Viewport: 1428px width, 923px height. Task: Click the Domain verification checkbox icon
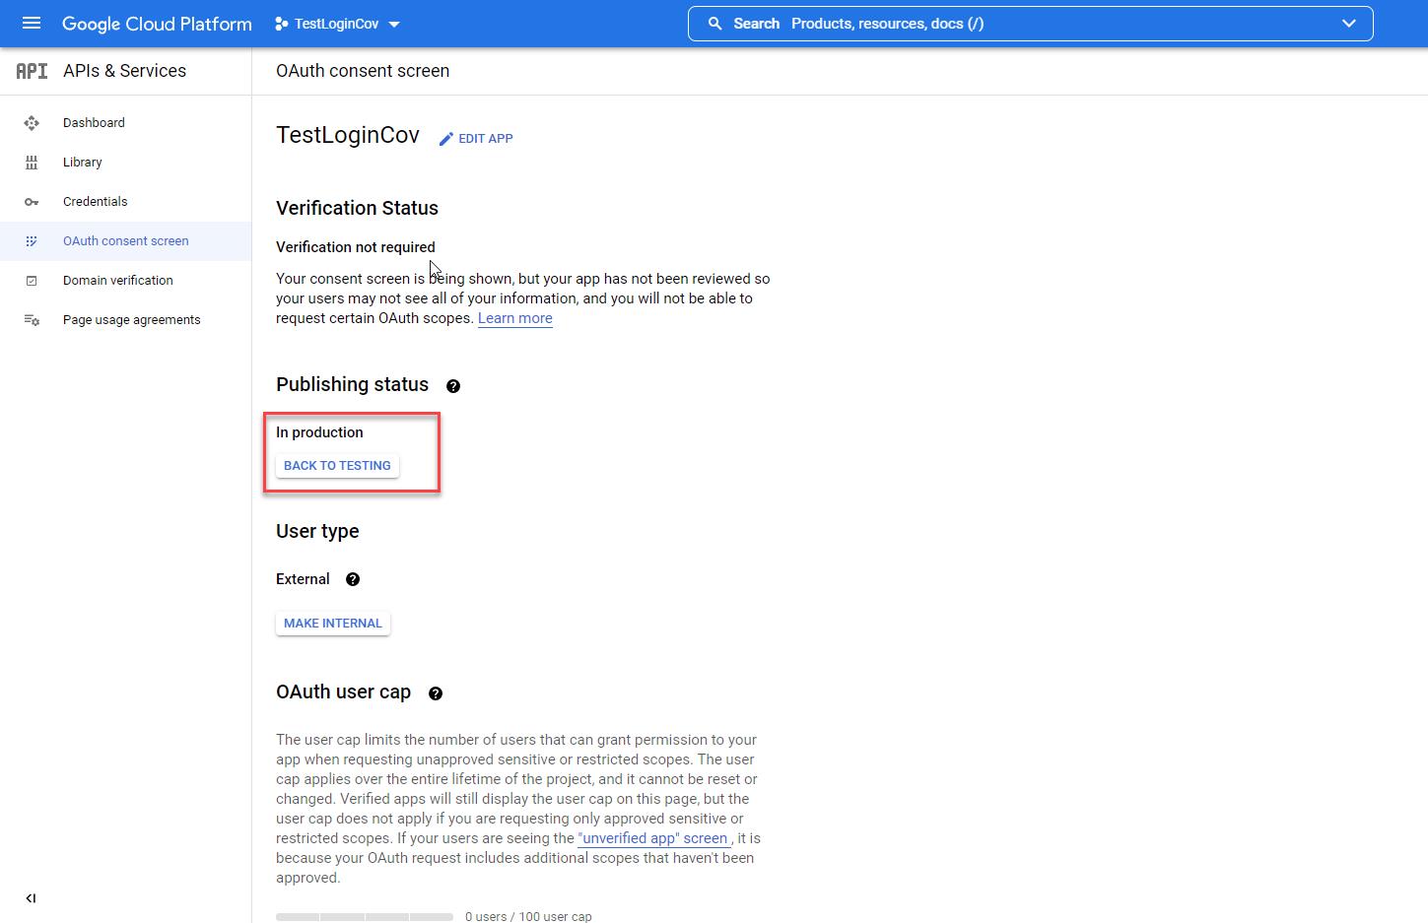point(32,281)
